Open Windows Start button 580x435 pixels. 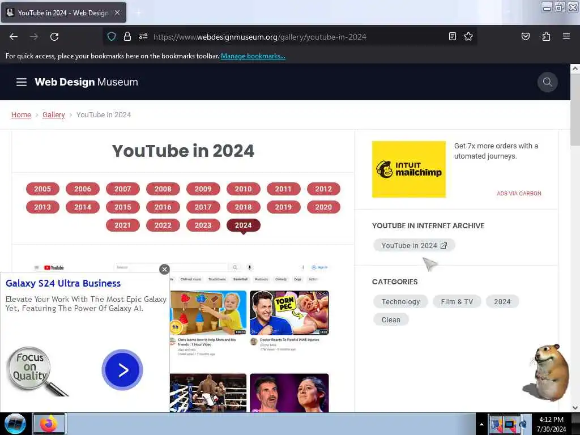(x=15, y=424)
